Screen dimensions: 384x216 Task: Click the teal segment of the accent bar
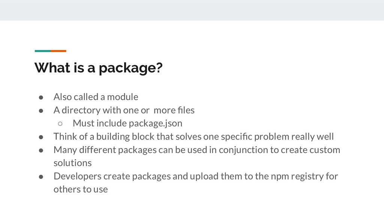tap(43, 51)
